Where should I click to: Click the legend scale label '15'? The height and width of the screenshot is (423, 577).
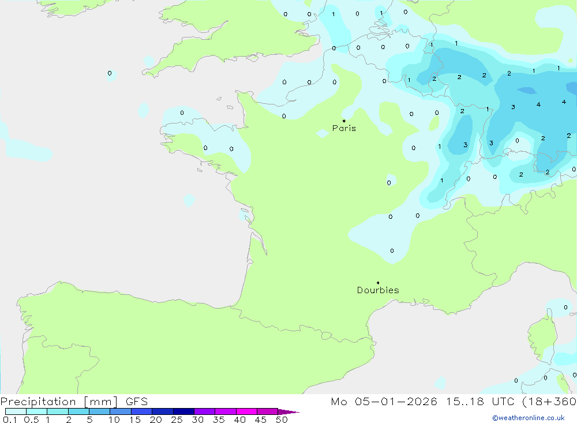pyautogui.click(x=135, y=420)
